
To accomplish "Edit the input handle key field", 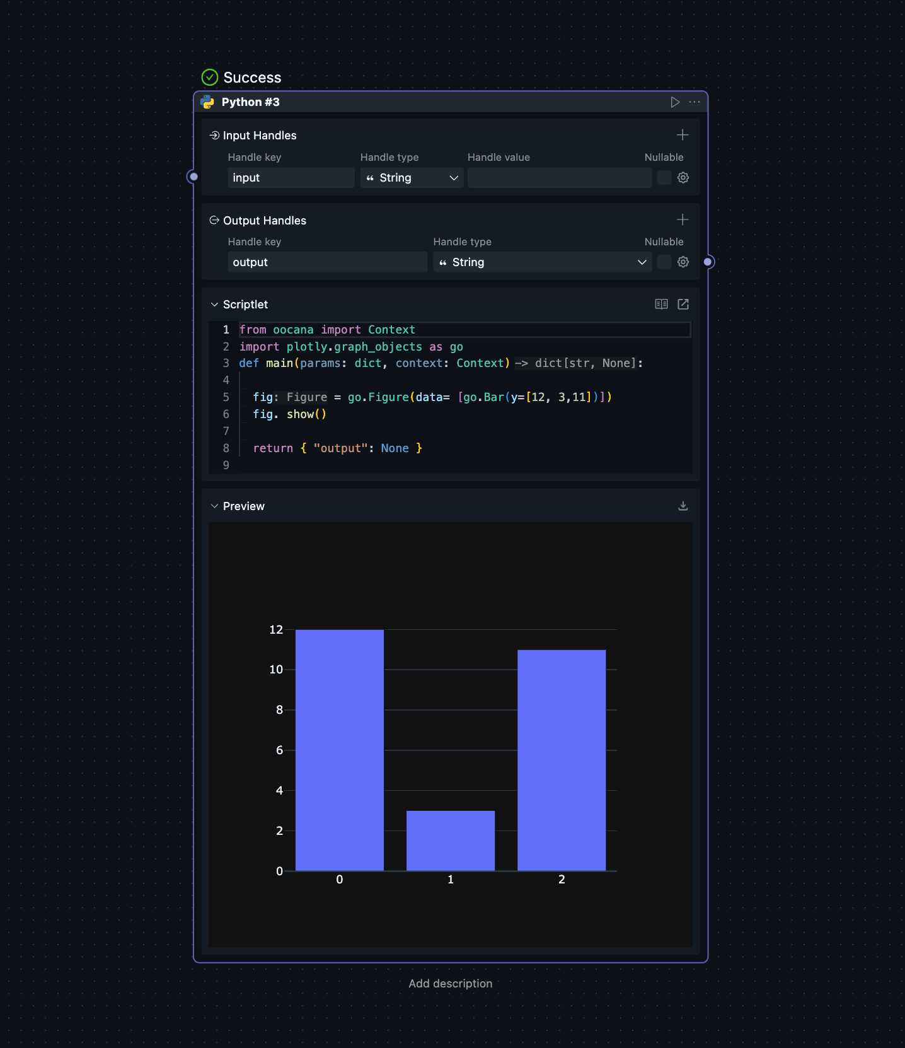I will pos(291,178).
